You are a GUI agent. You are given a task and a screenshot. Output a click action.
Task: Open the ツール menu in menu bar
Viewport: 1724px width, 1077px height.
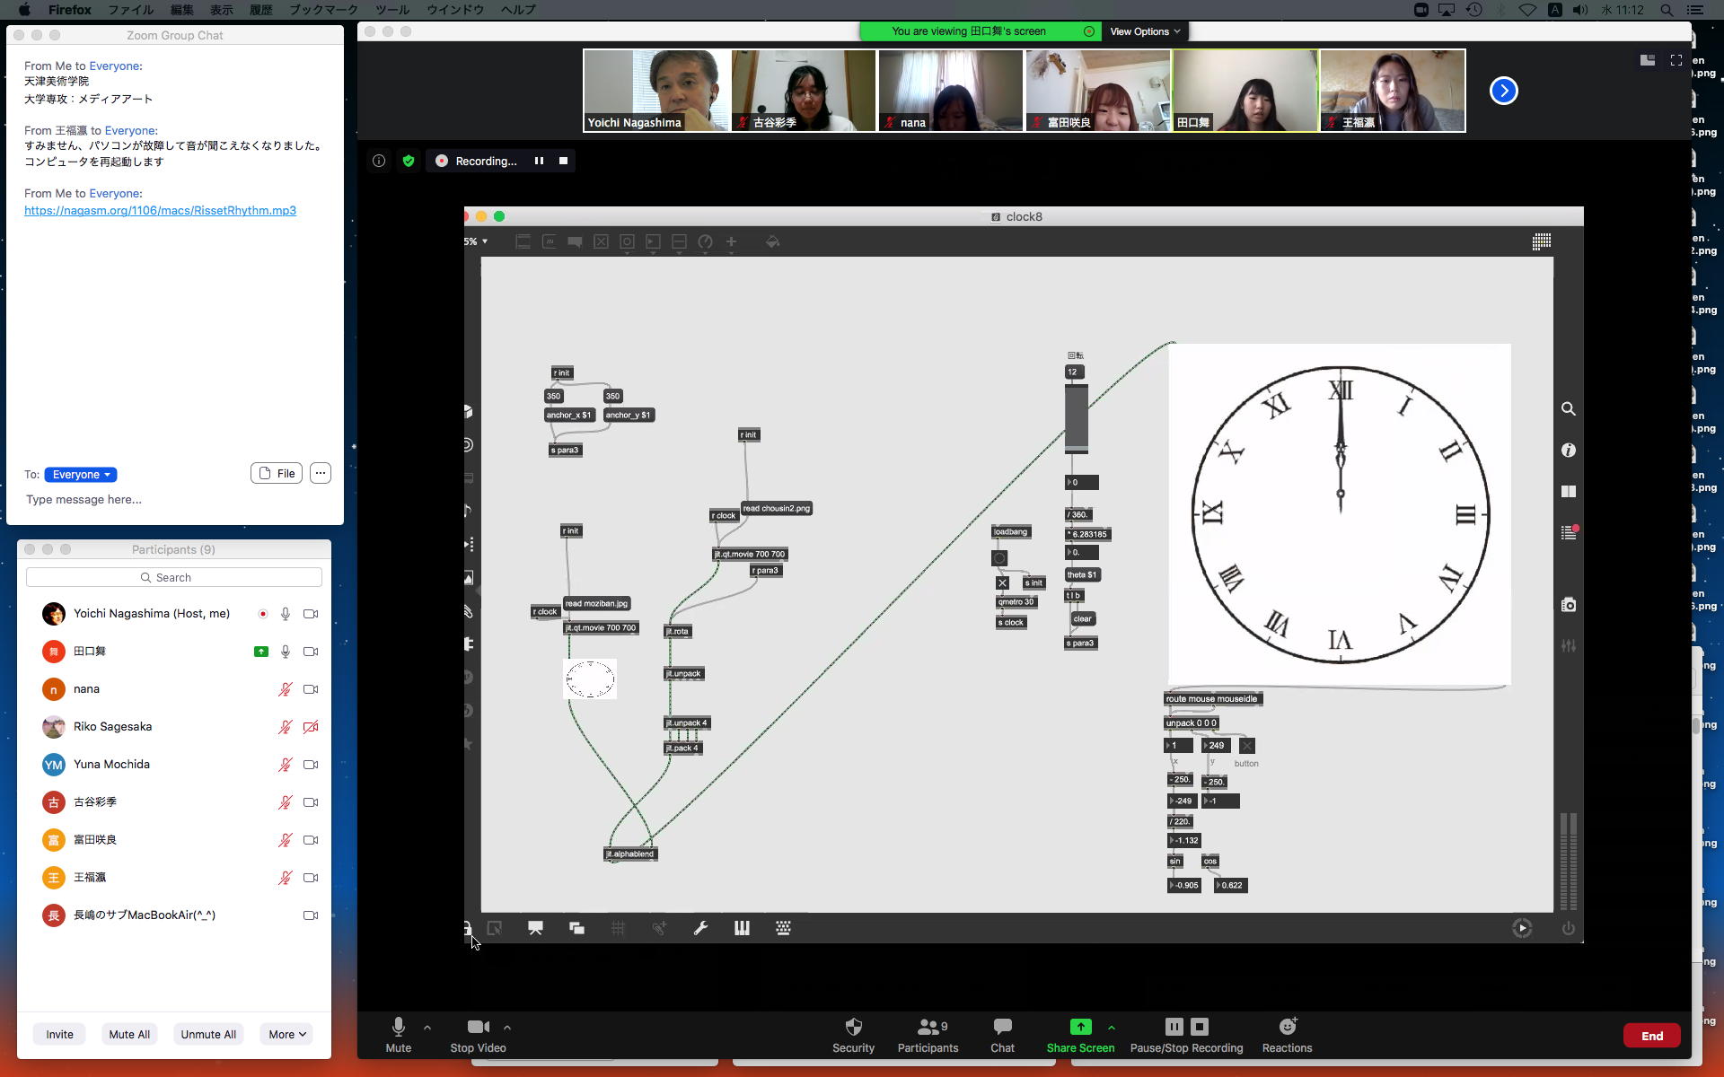391,10
